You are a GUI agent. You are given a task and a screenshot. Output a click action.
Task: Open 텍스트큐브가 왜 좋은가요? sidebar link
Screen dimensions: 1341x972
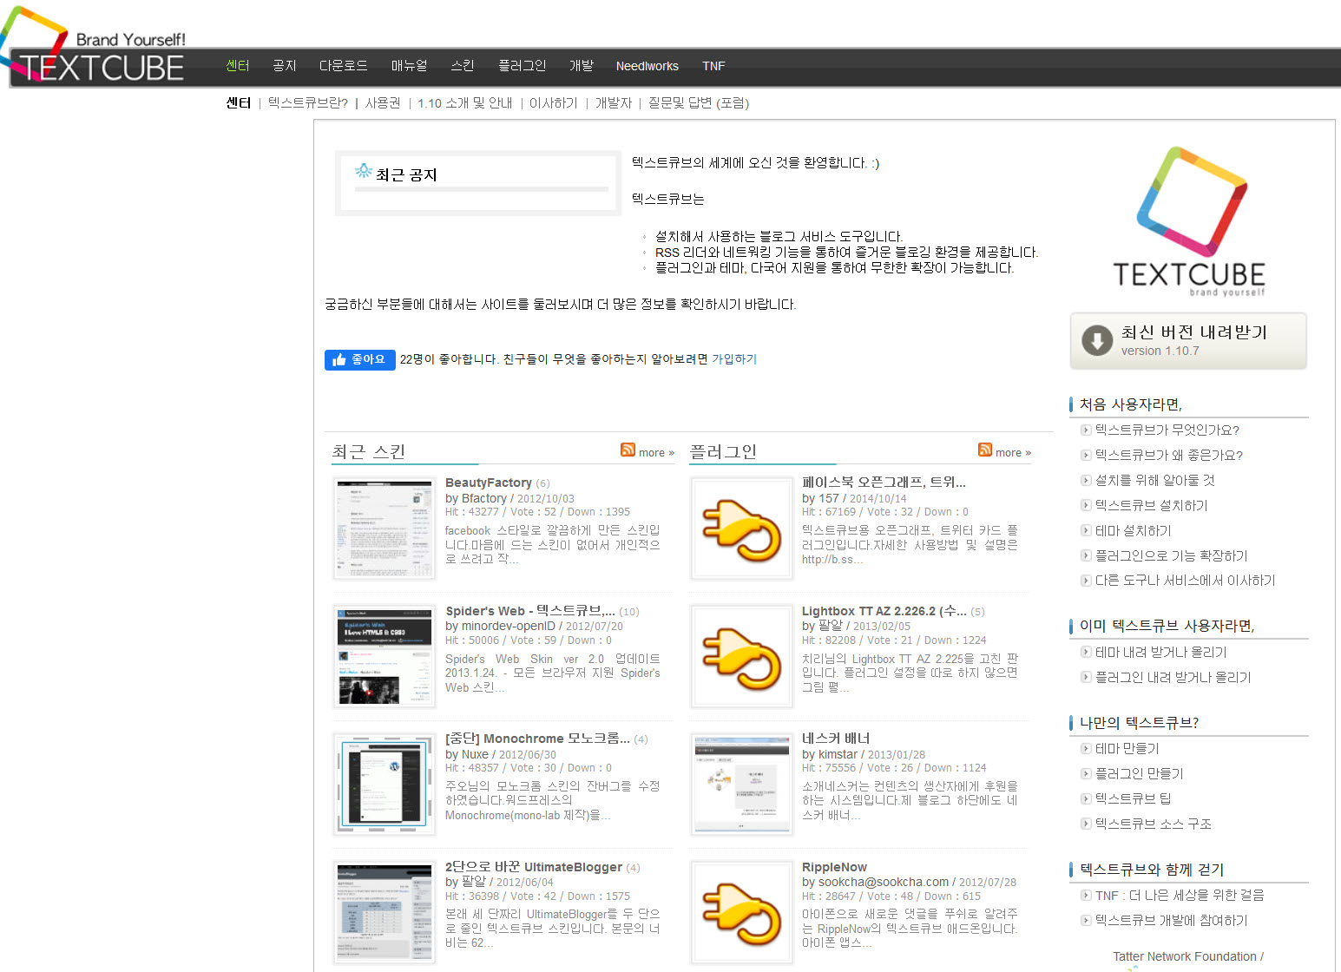pyautogui.click(x=1168, y=455)
